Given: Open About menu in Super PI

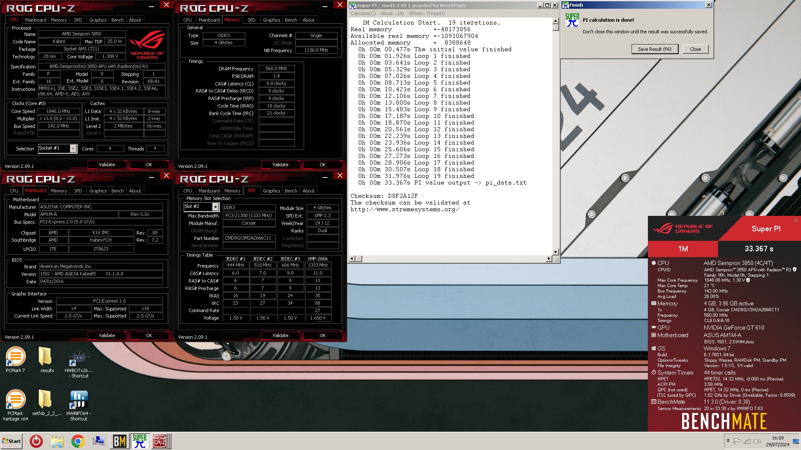Looking at the screenshot, I should (392, 13).
